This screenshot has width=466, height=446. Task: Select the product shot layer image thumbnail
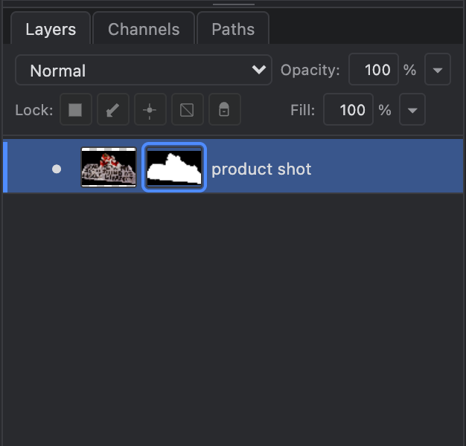pos(109,167)
